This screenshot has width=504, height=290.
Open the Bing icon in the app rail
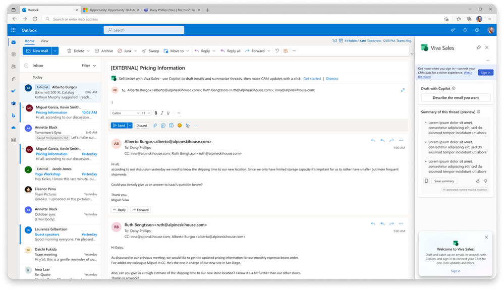13,115
